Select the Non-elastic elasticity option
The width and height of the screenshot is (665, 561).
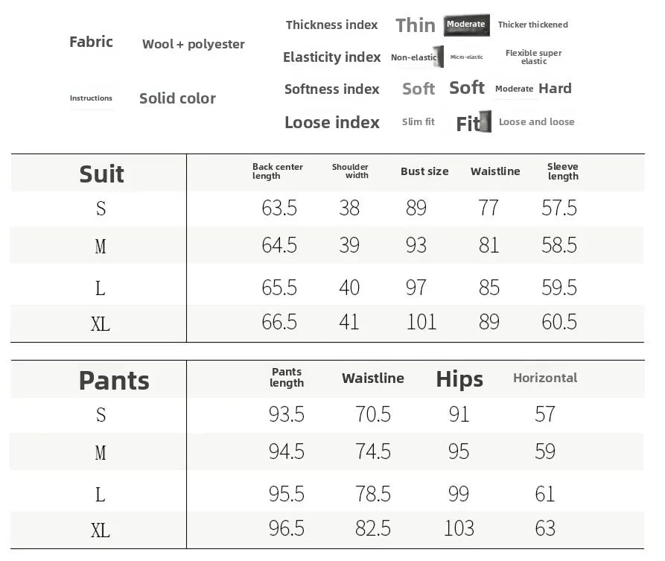pos(414,57)
